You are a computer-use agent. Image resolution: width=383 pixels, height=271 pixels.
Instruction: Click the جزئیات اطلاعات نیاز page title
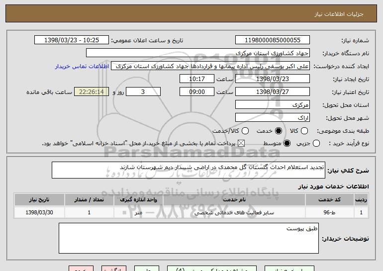tap(339, 14)
